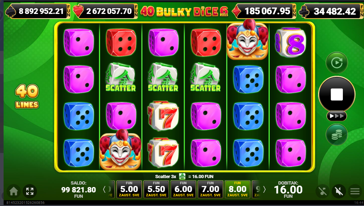Choose the 6.00 FUN bet option

pos(183,189)
